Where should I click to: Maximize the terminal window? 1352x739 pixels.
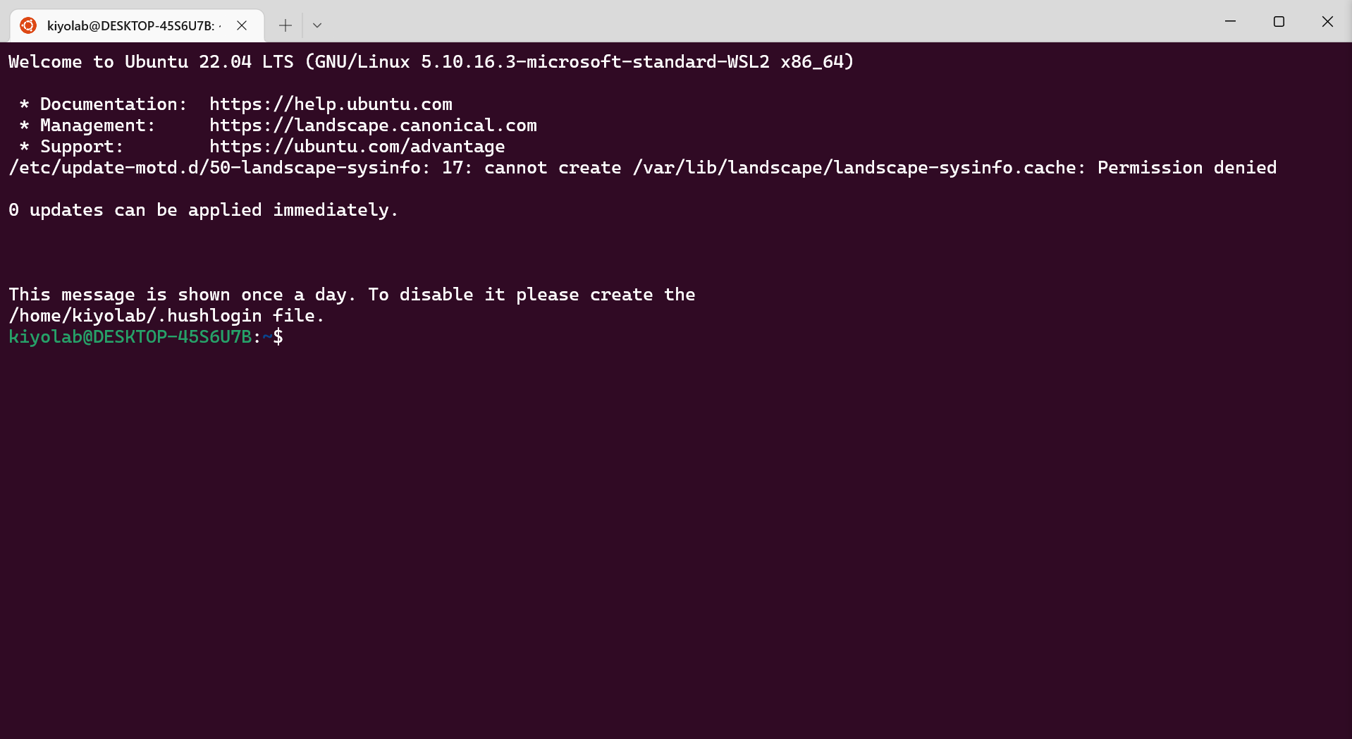pos(1279,22)
